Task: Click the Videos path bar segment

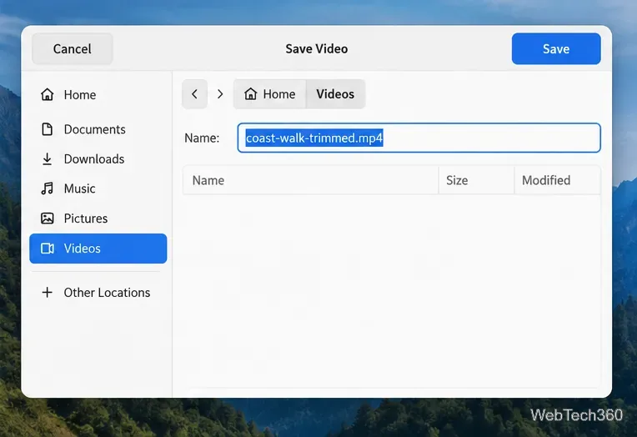Action: 335,94
